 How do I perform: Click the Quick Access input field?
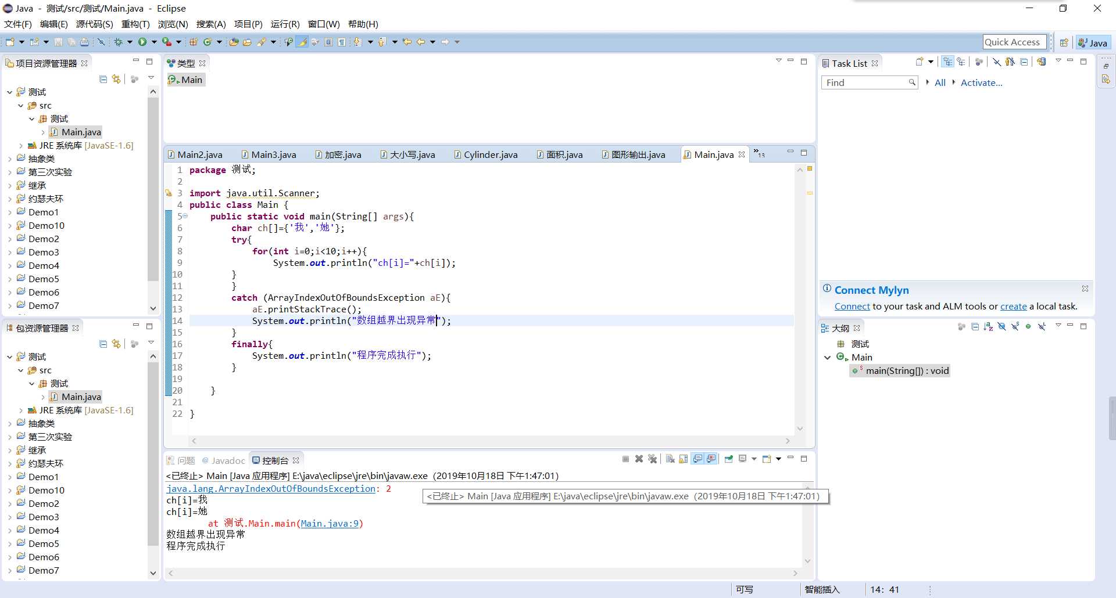coord(1014,42)
